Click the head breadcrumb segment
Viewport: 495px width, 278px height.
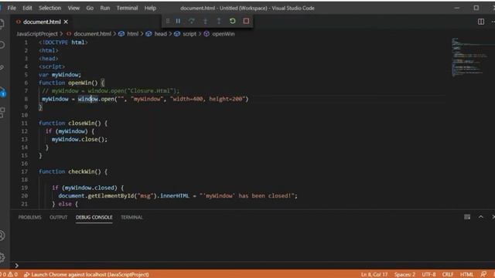pos(160,34)
